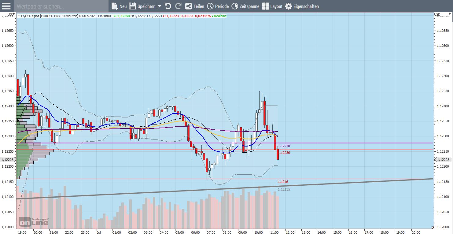Open the Layout options
The width and height of the screenshot is (453, 234).
click(x=272, y=6)
